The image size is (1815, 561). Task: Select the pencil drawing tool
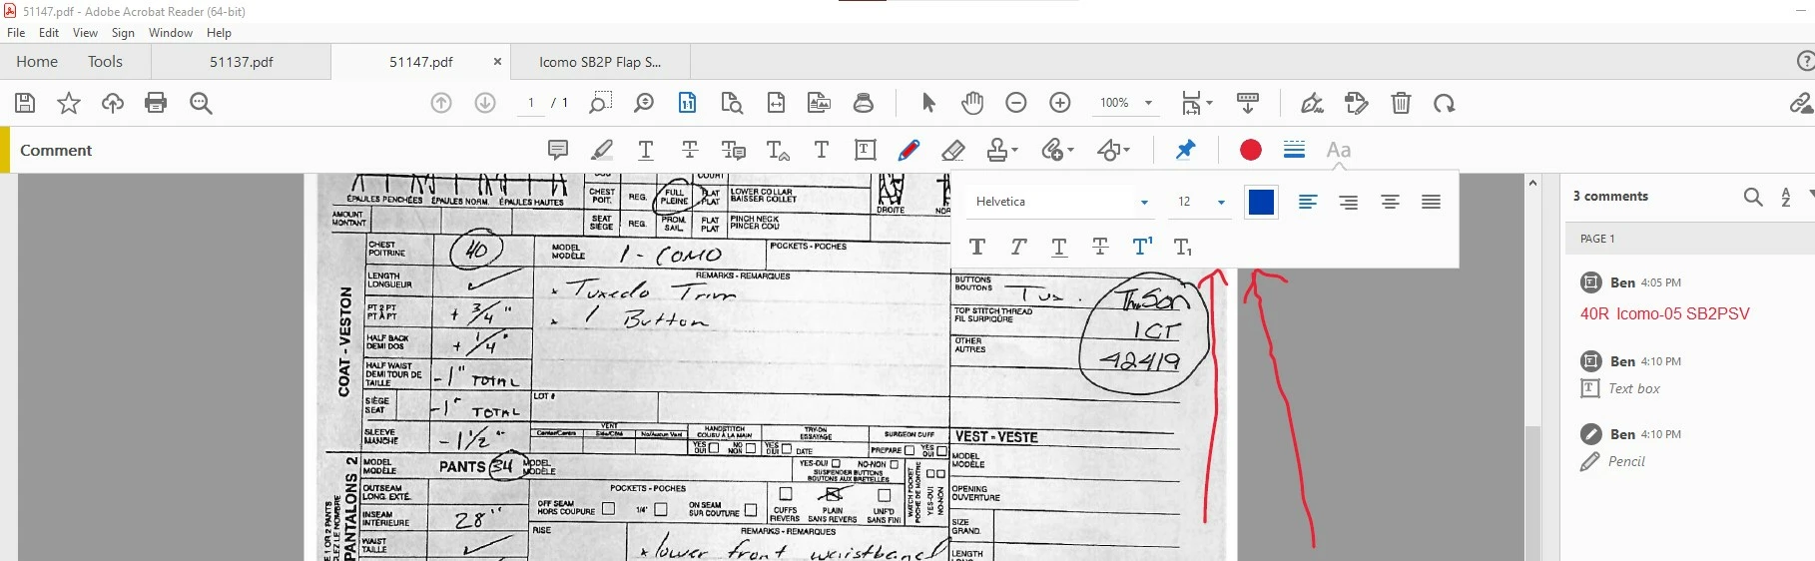pyautogui.click(x=908, y=150)
